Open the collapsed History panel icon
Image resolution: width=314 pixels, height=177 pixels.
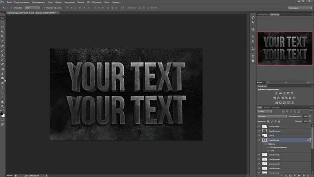click(x=253, y=17)
